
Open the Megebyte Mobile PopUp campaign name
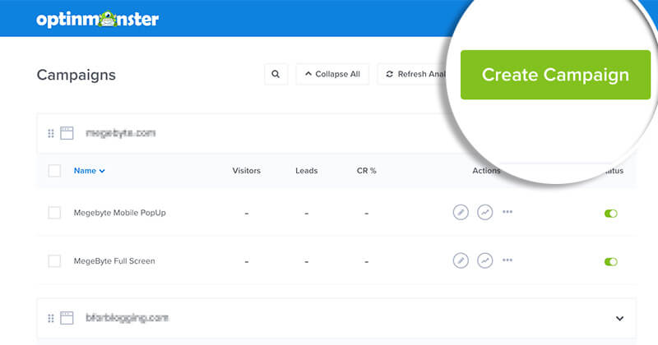click(x=119, y=213)
